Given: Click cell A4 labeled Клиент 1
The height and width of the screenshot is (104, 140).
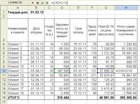Looking at the screenshot, I should (x=18, y=44).
